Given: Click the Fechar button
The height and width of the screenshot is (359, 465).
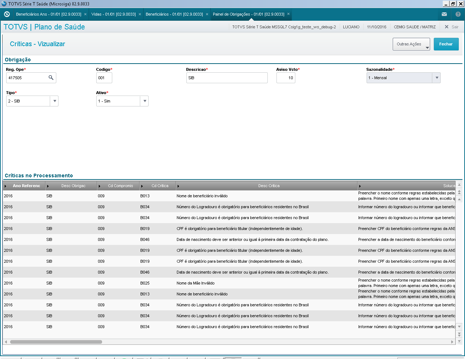Looking at the screenshot, I should click(446, 44).
